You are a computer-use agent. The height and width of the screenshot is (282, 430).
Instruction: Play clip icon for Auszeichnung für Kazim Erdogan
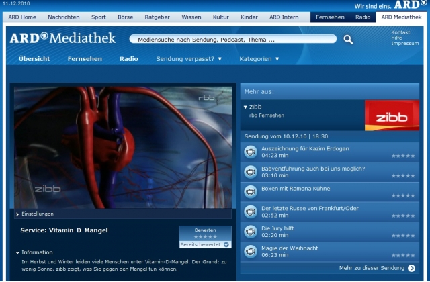pyautogui.click(x=251, y=152)
